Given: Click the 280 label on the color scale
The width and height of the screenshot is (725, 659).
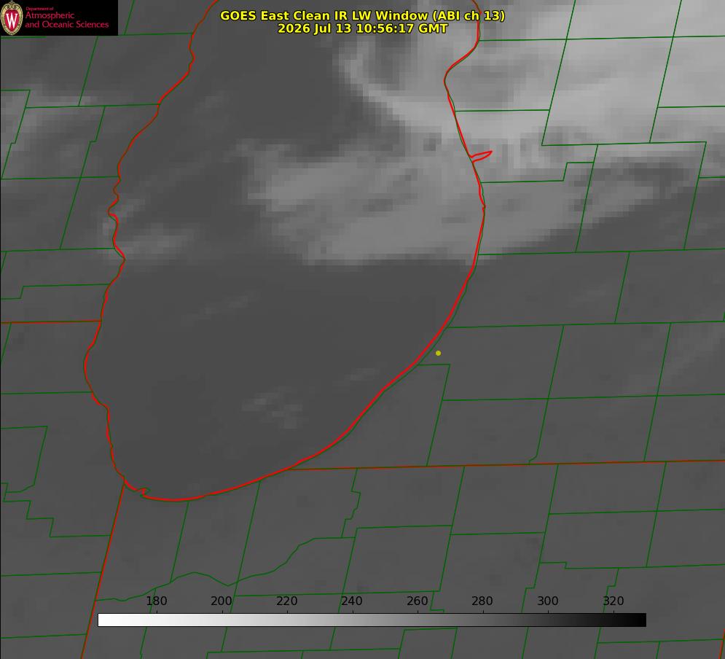Looking at the screenshot, I should point(482,601).
